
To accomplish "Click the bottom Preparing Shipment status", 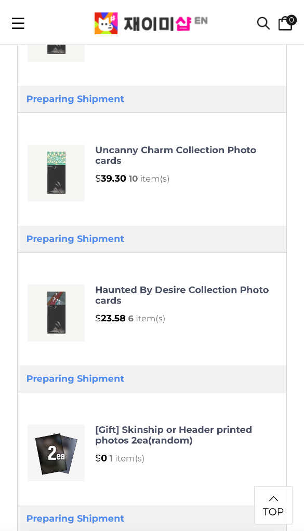I will 75,519.
